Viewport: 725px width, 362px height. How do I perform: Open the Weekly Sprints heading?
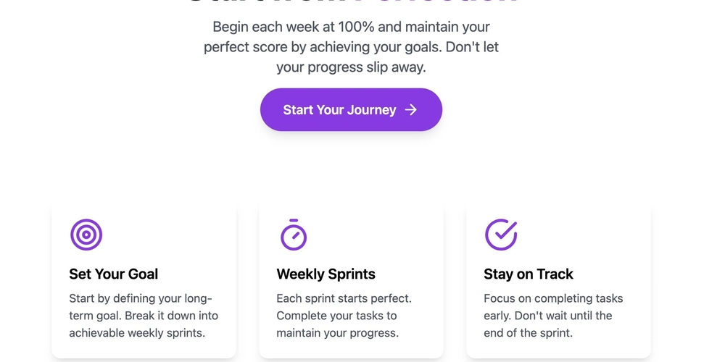coord(326,274)
